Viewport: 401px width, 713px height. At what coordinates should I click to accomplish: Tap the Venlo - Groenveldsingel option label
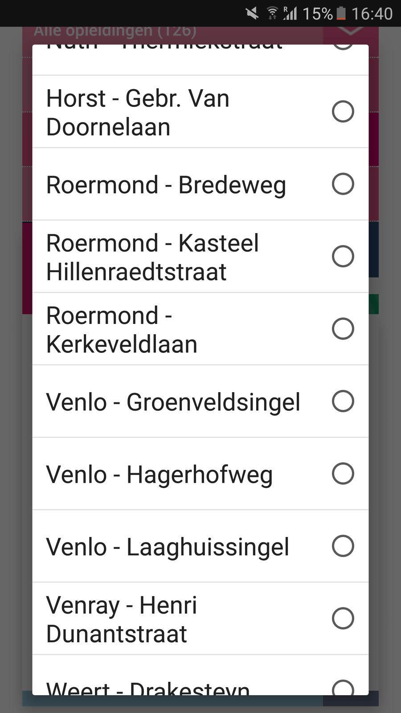click(x=173, y=402)
